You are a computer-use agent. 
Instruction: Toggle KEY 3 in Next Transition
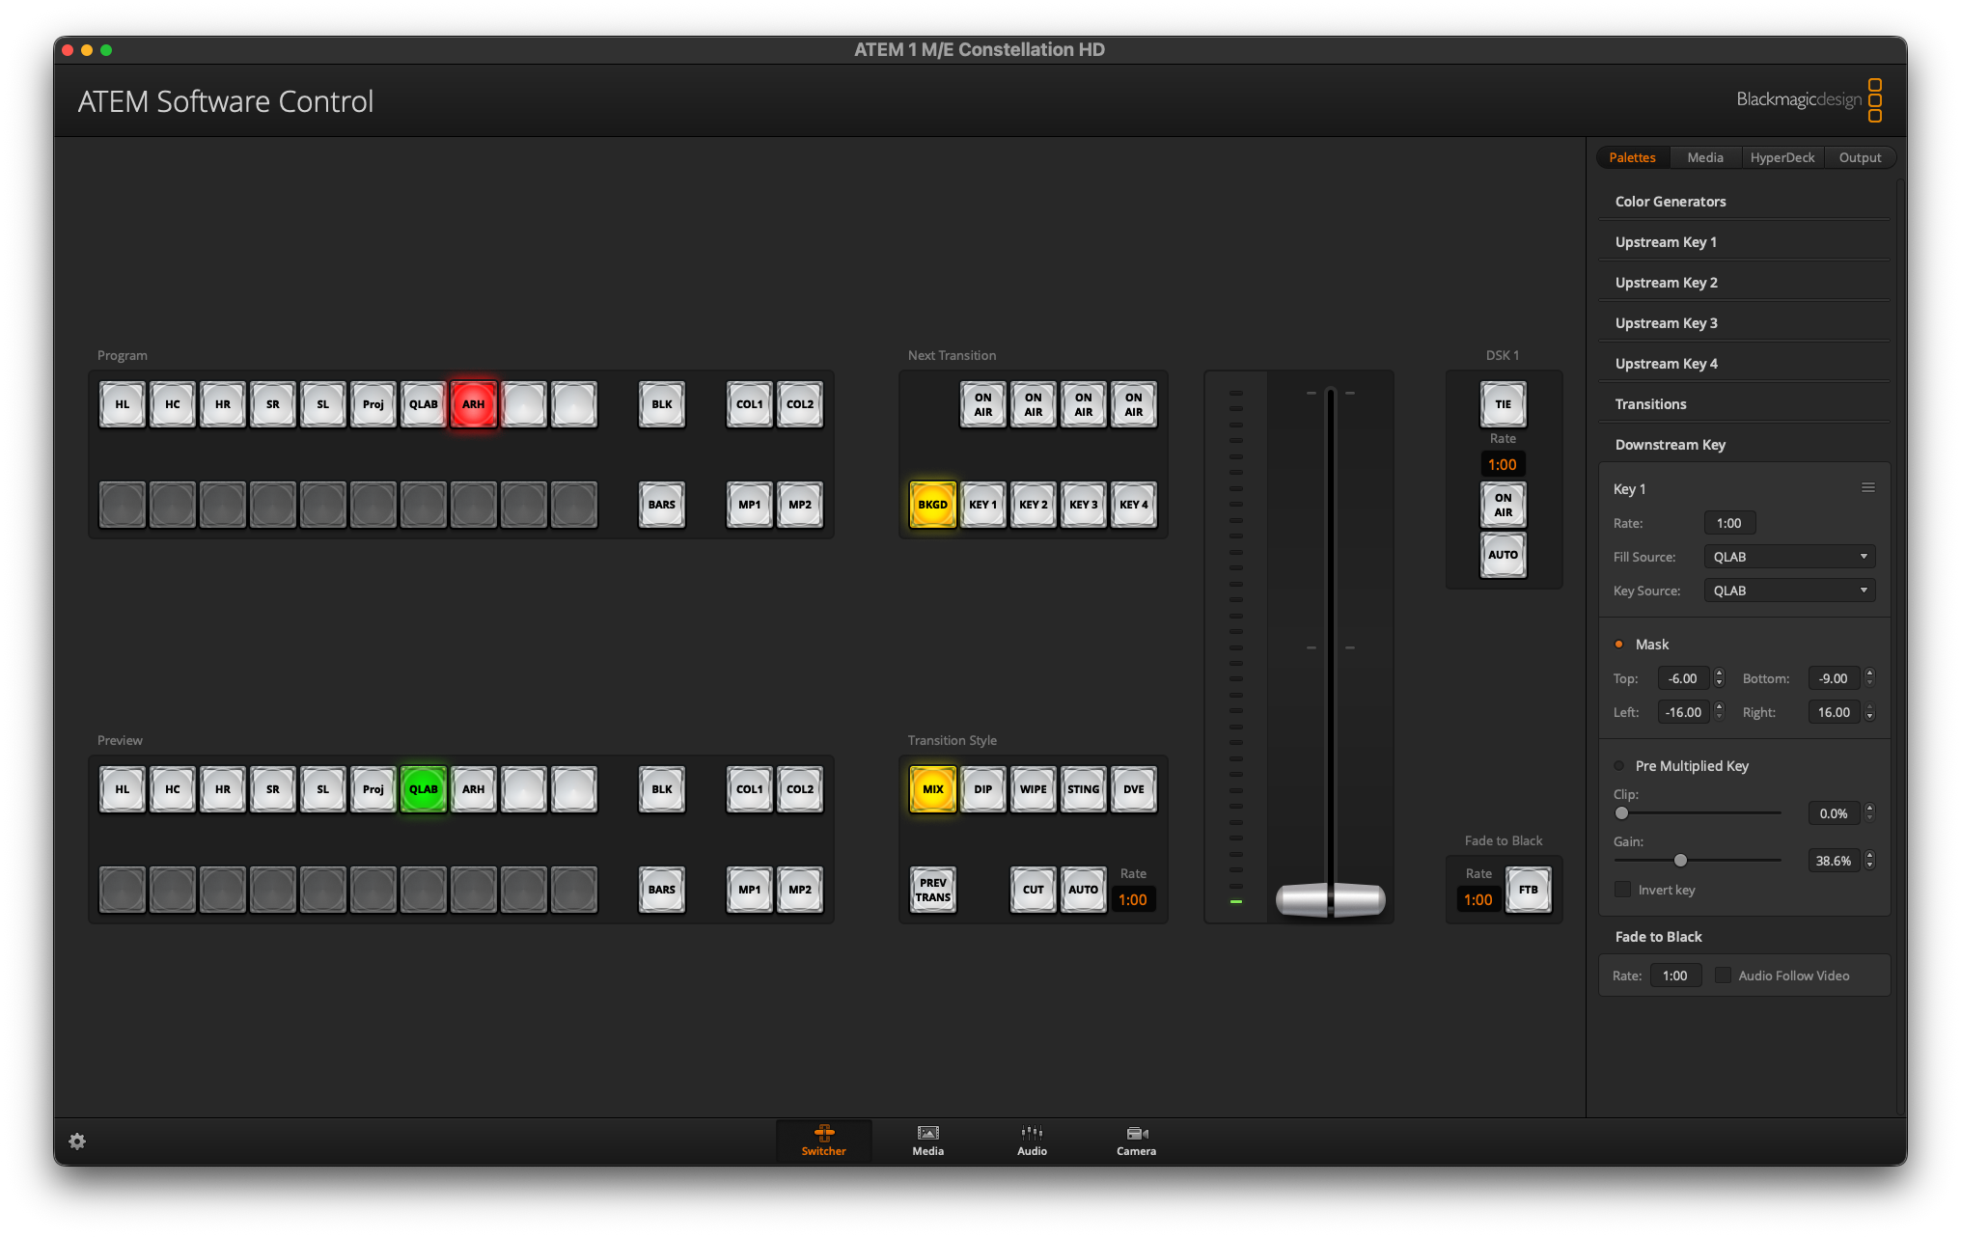coord(1084,505)
